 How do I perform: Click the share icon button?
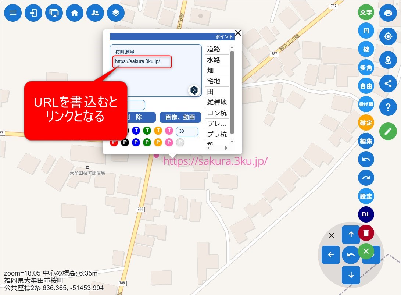(x=388, y=83)
